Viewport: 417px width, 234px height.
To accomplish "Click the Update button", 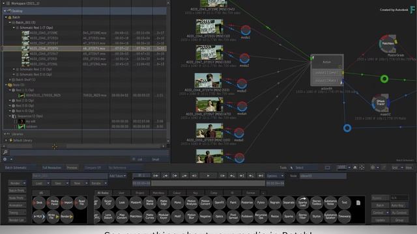I will pyautogui.click(x=380, y=220).
